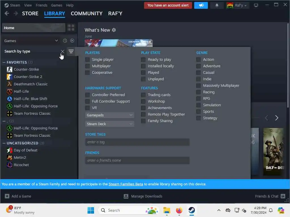Image resolution: width=290 pixels, height=217 pixels.
Task: Toggle the advanced filter settings icon
Action: point(71,51)
